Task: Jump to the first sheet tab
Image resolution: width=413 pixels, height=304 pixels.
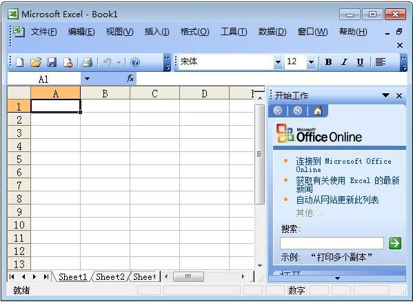Action: tap(11, 276)
